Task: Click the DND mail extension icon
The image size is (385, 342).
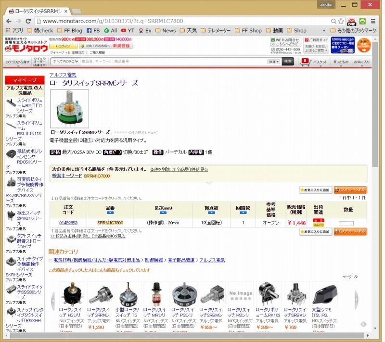Action: tap(352, 22)
